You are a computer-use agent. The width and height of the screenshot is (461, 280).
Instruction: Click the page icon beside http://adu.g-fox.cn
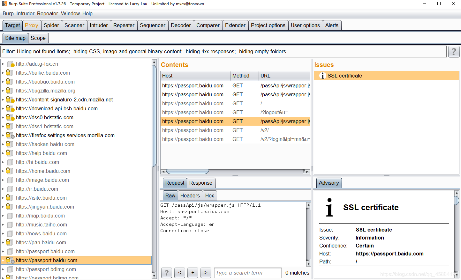pyautogui.click(x=11, y=64)
